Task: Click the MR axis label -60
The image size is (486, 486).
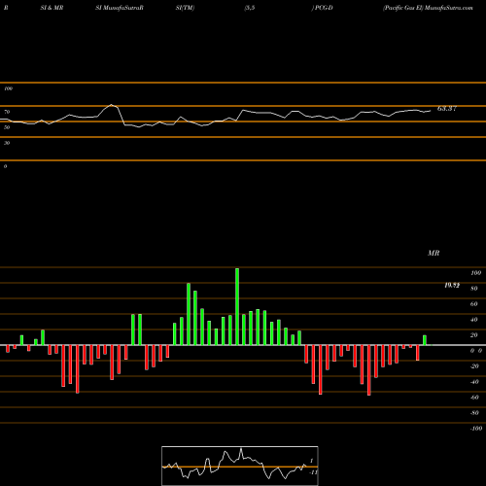Action: [474, 398]
